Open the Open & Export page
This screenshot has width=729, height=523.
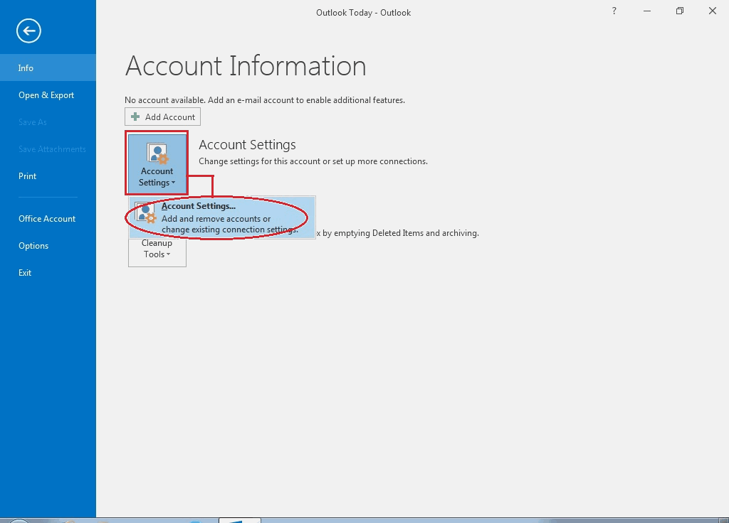click(x=48, y=95)
